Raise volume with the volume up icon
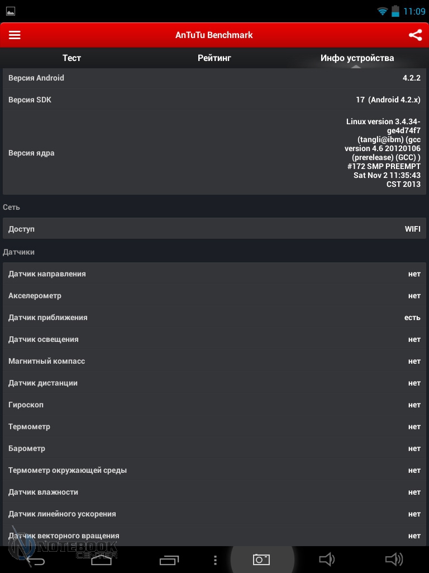This screenshot has width=429, height=573. [x=394, y=560]
